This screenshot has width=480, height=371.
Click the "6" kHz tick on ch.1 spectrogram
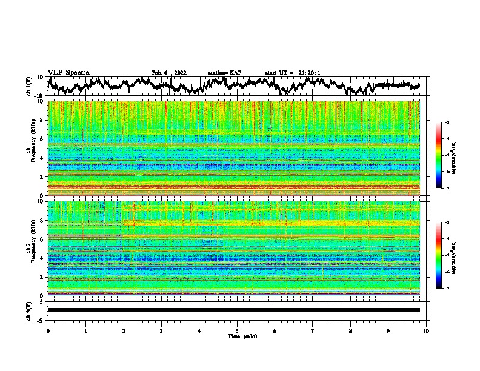coord(42,139)
